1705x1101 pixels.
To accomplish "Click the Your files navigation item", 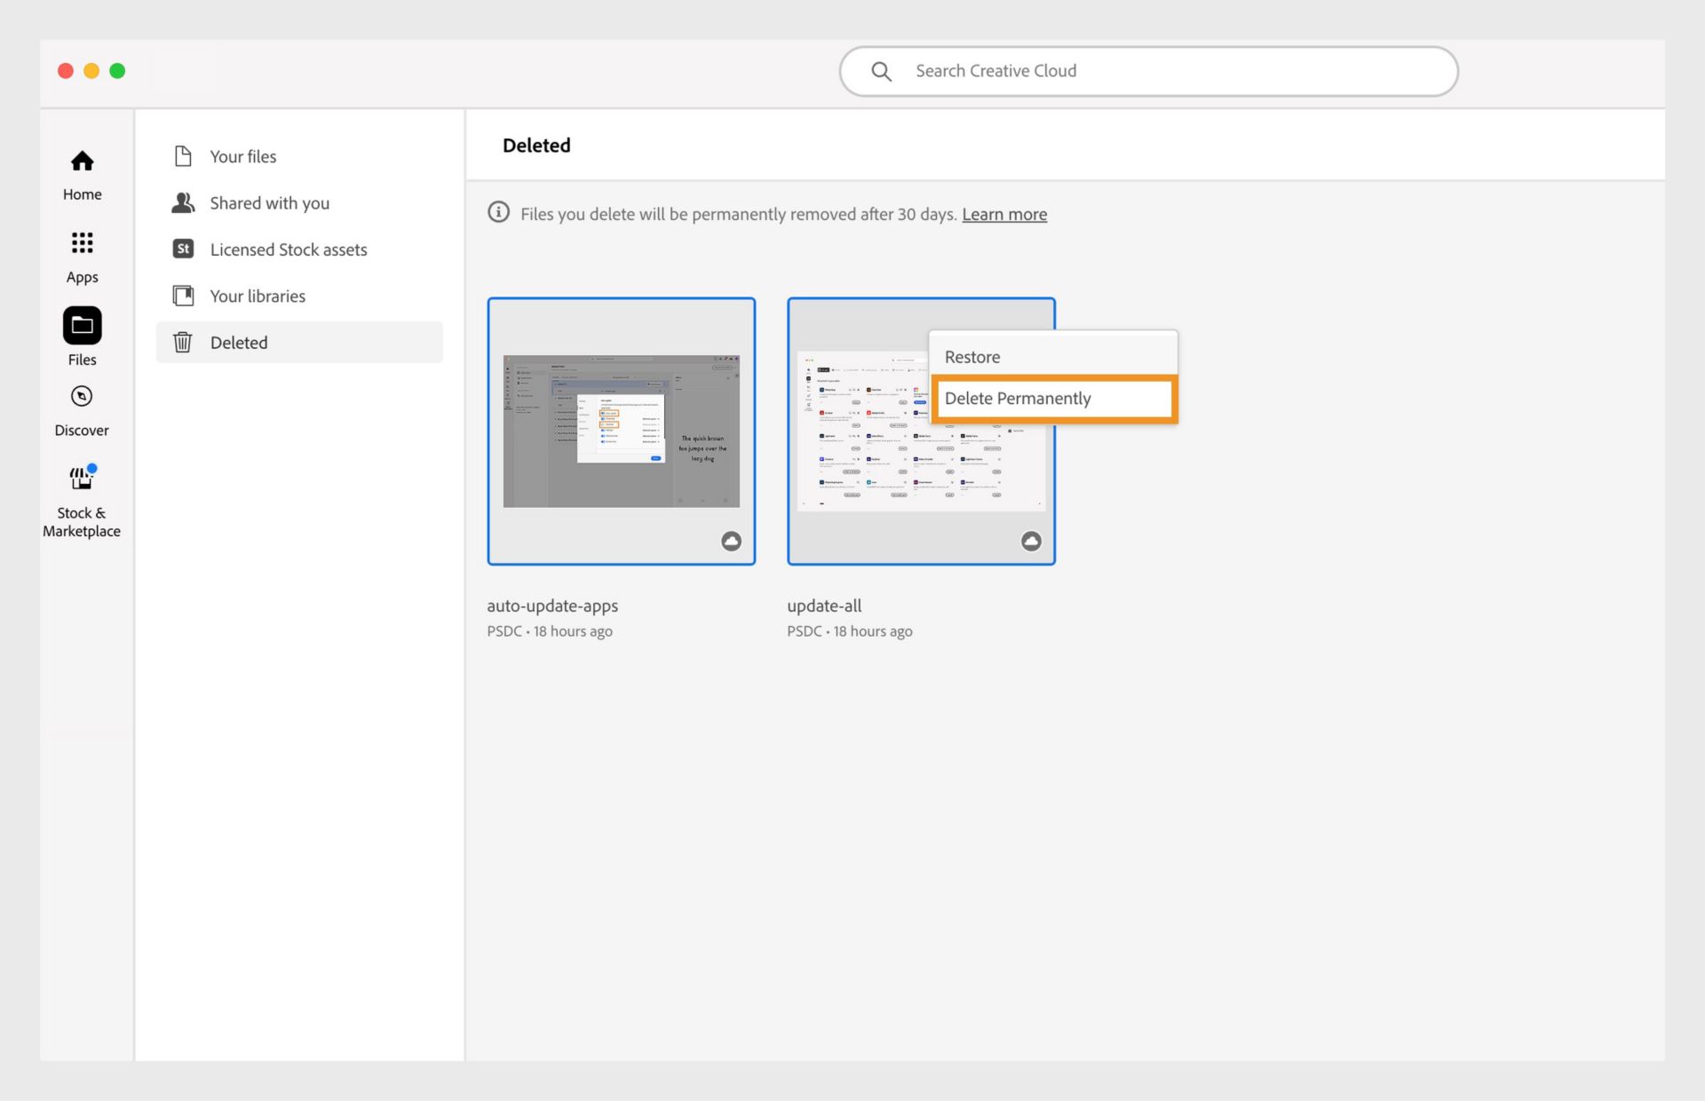I will tap(242, 155).
